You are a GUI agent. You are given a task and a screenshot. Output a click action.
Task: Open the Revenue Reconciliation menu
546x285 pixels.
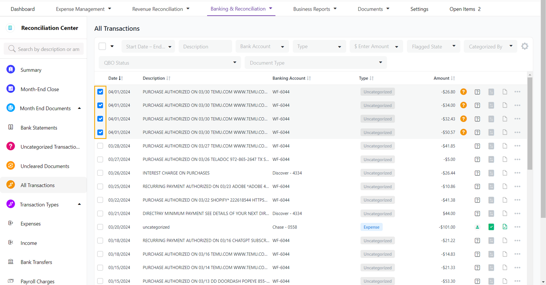pyautogui.click(x=161, y=9)
